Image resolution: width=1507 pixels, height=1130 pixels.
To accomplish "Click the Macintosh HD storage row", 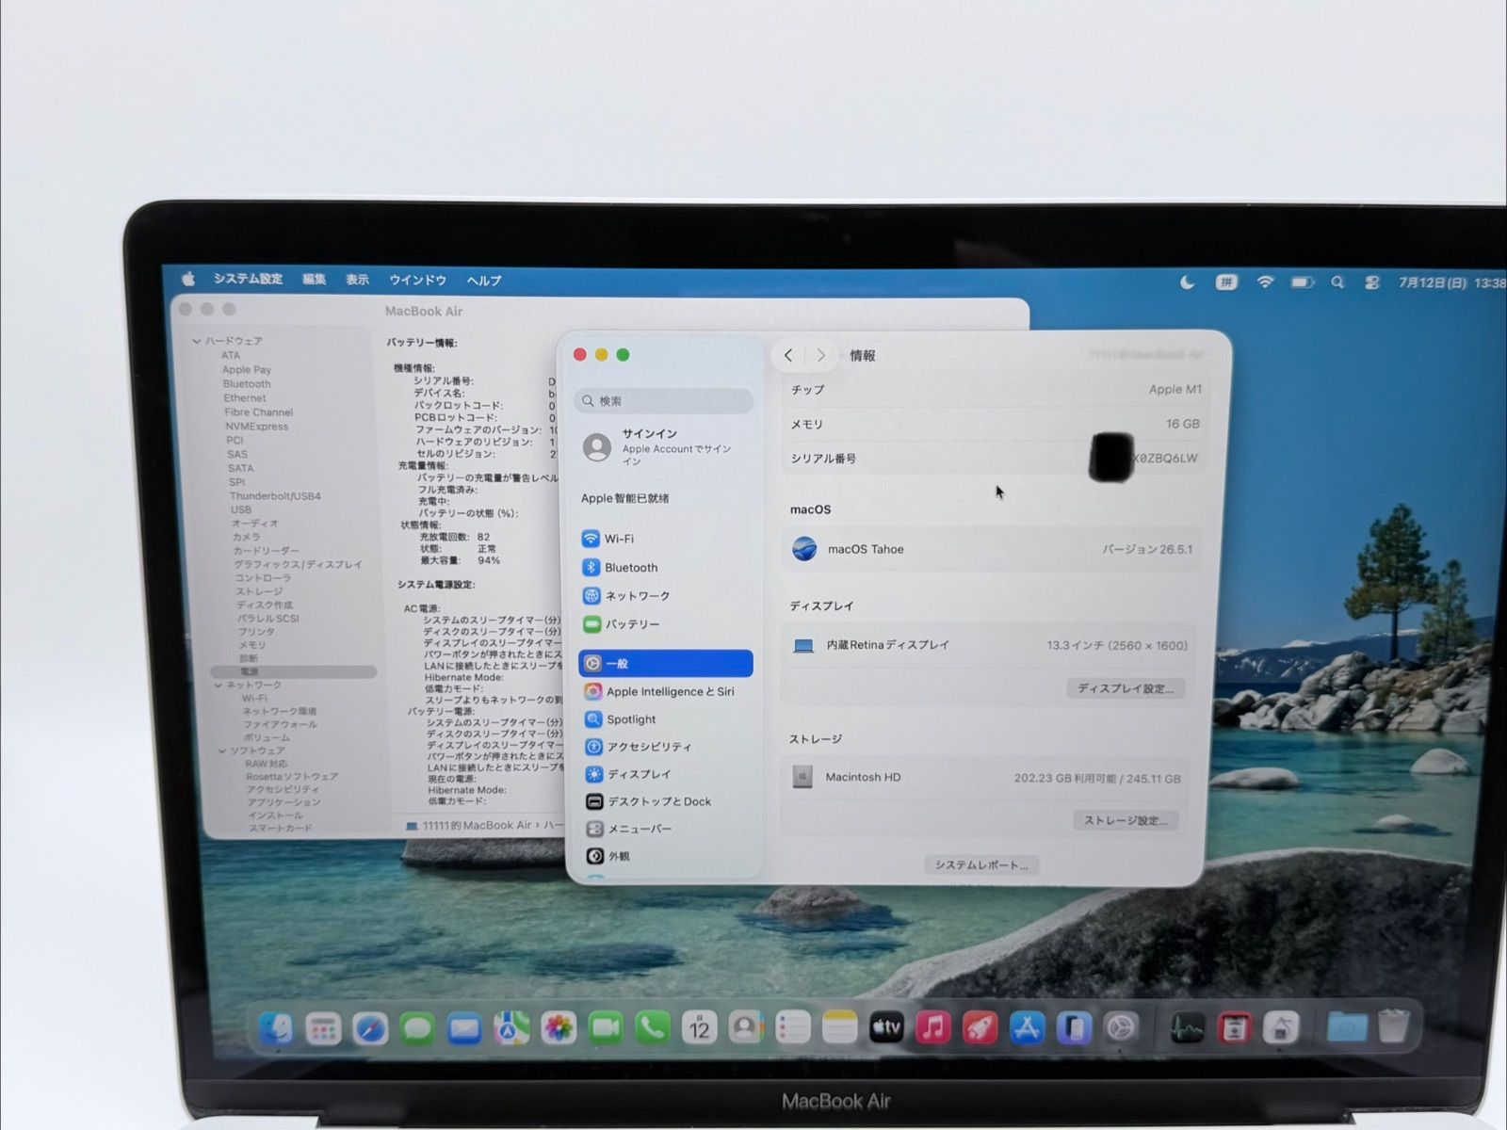I will pos(987,778).
